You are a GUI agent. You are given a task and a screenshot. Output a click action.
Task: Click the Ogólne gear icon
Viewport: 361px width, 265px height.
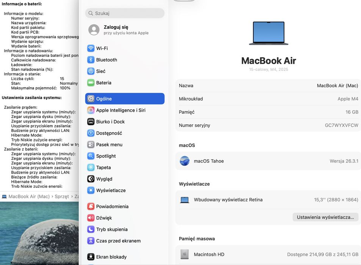91,99
